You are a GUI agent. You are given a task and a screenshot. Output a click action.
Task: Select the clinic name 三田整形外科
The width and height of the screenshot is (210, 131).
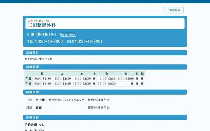point(42,25)
